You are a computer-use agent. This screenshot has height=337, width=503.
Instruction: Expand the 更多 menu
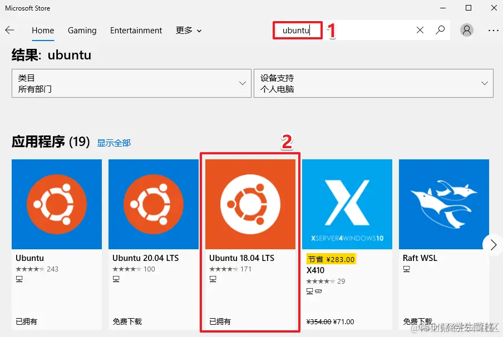pyautogui.click(x=189, y=31)
